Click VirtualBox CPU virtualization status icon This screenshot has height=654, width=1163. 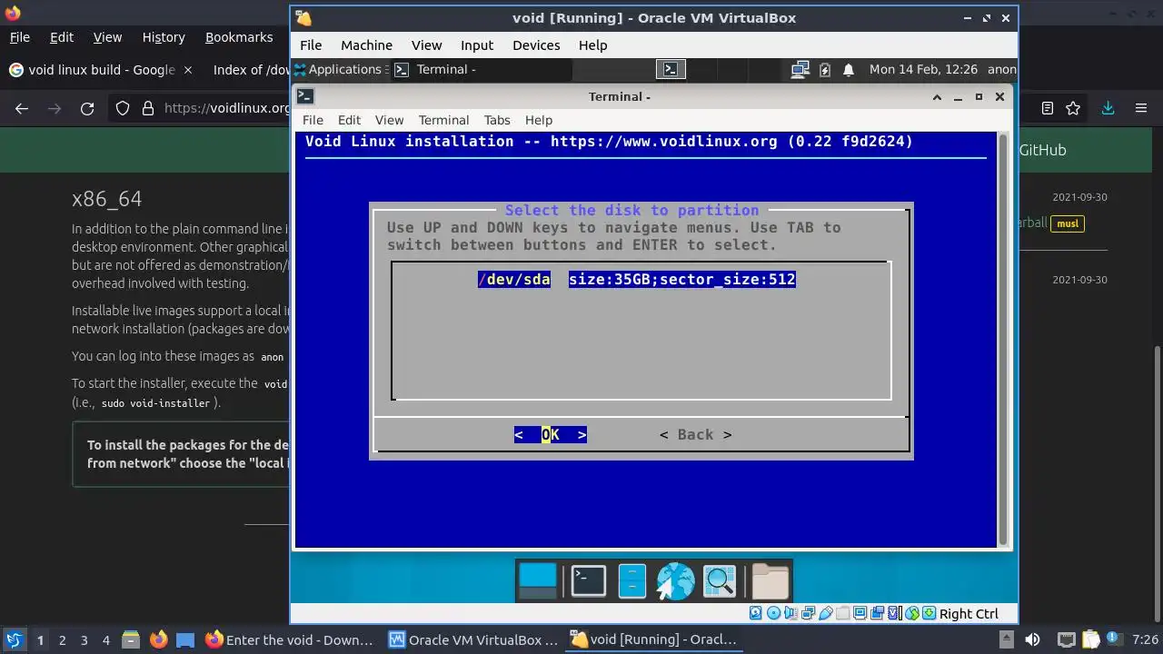point(894,614)
